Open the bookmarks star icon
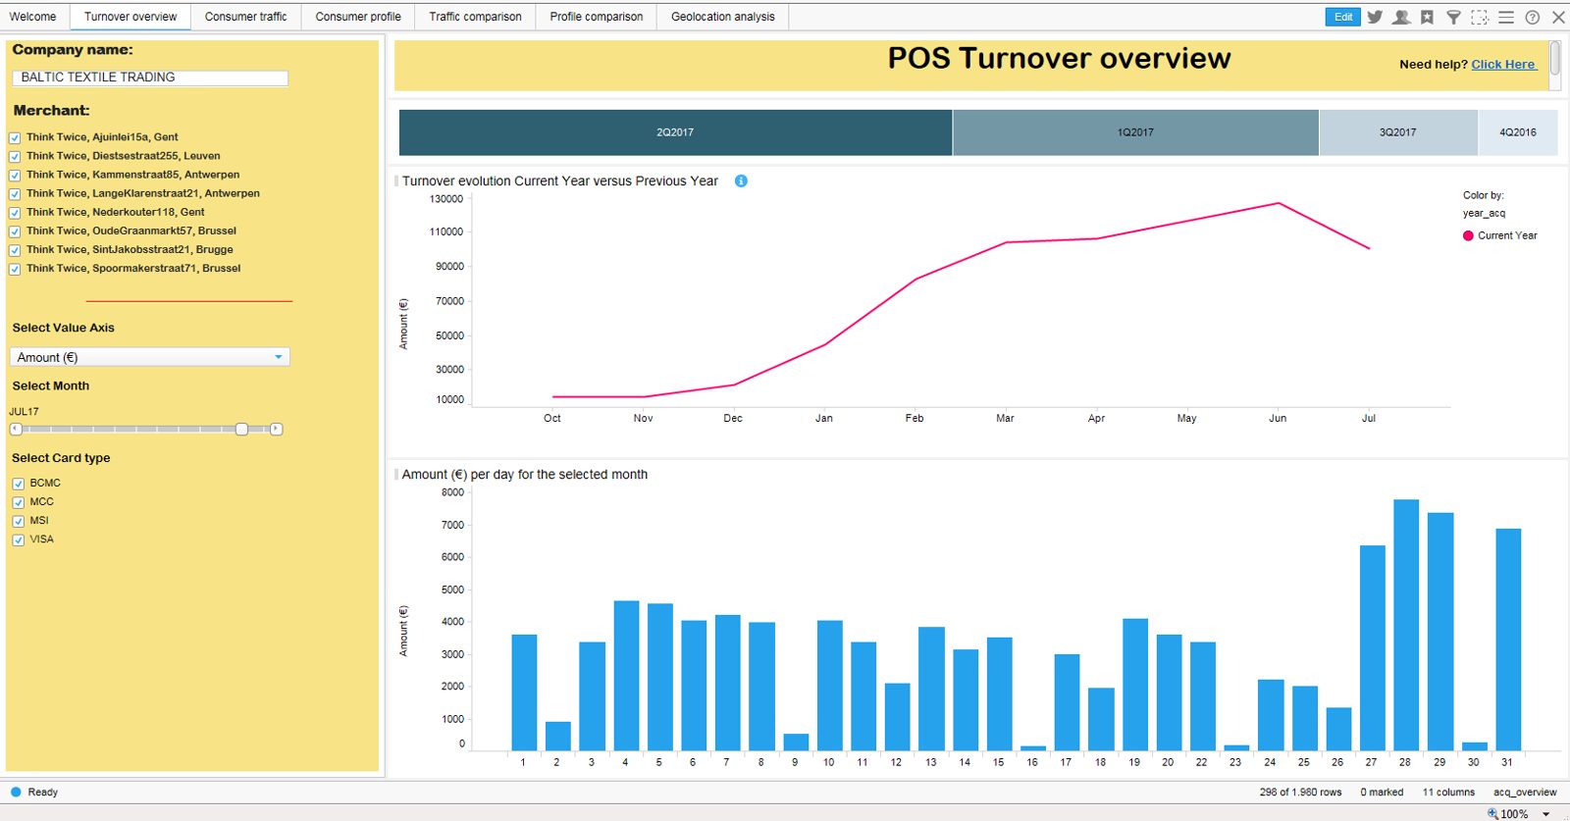The image size is (1570, 821). tap(1427, 17)
